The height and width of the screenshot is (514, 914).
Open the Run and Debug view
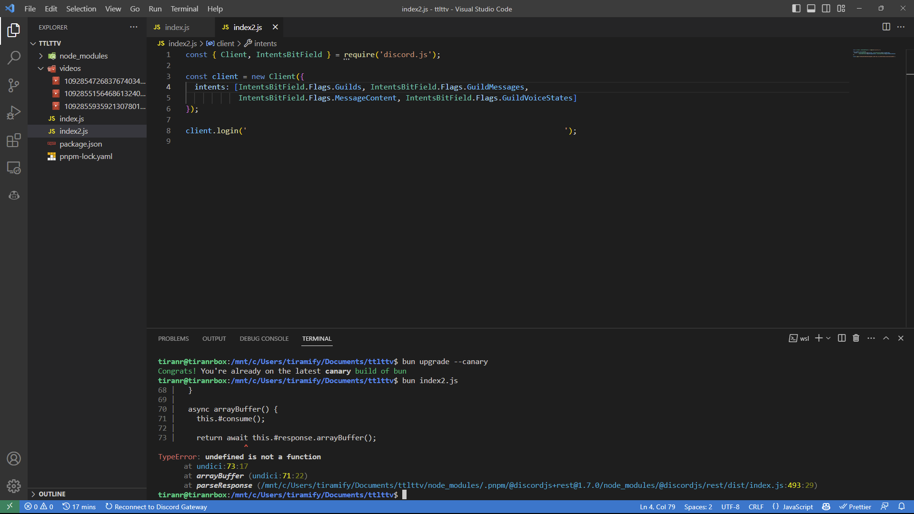pos(14,112)
